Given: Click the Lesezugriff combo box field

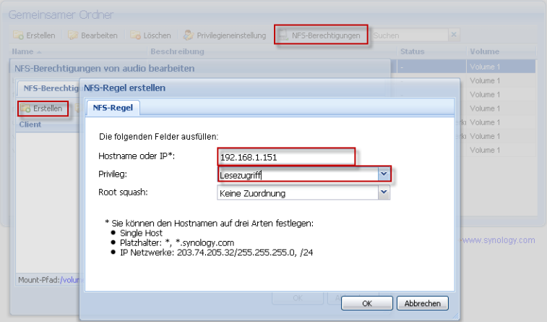Looking at the screenshot, I should (x=297, y=174).
